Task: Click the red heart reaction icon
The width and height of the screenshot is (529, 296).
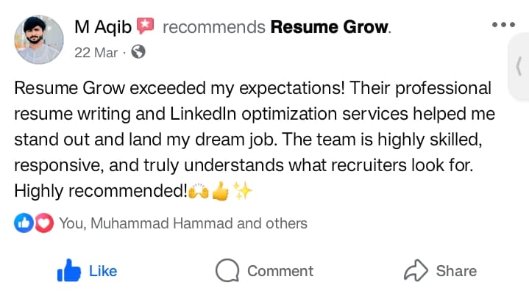Action: click(44, 223)
